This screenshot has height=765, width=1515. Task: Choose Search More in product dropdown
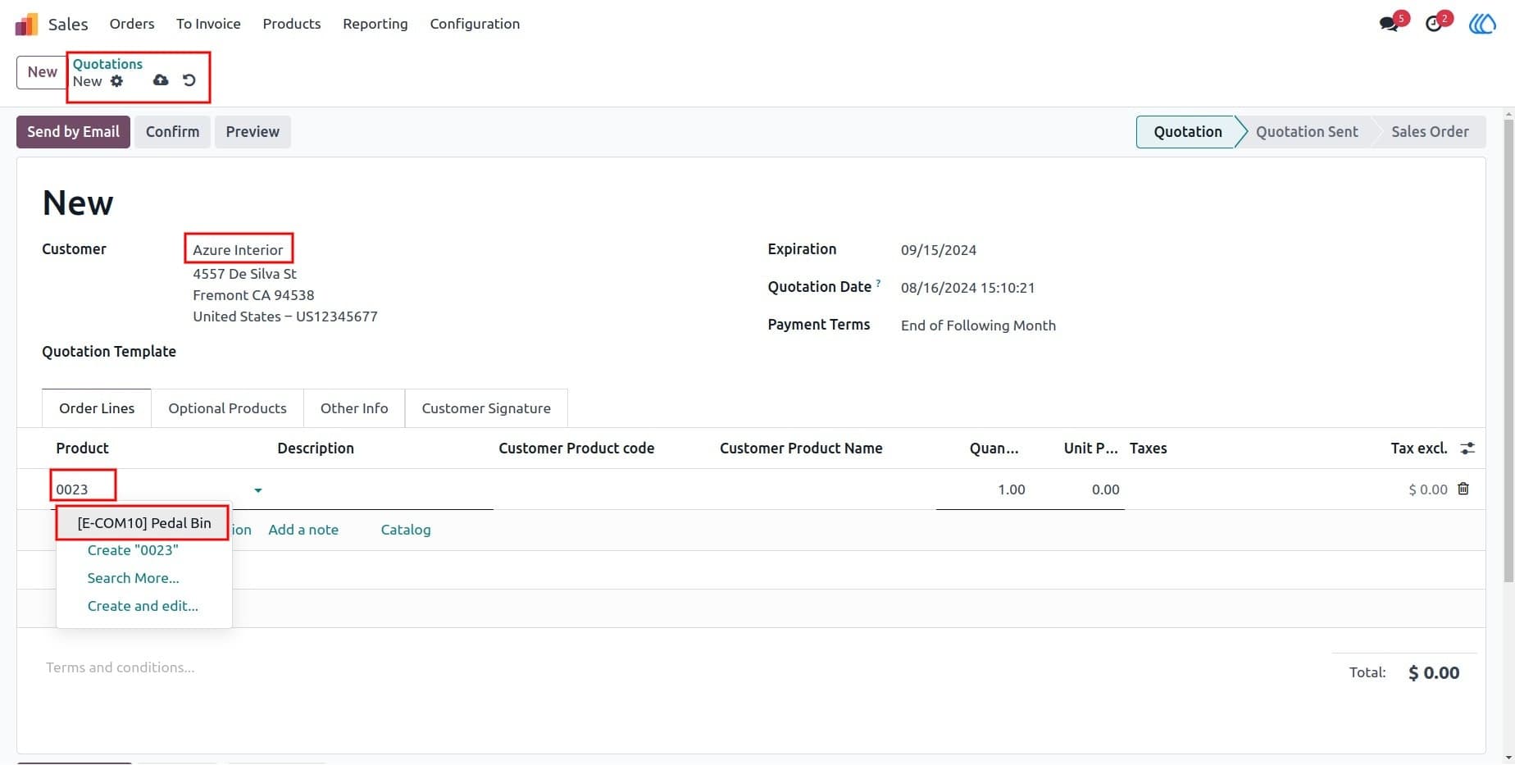click(134, 578)
